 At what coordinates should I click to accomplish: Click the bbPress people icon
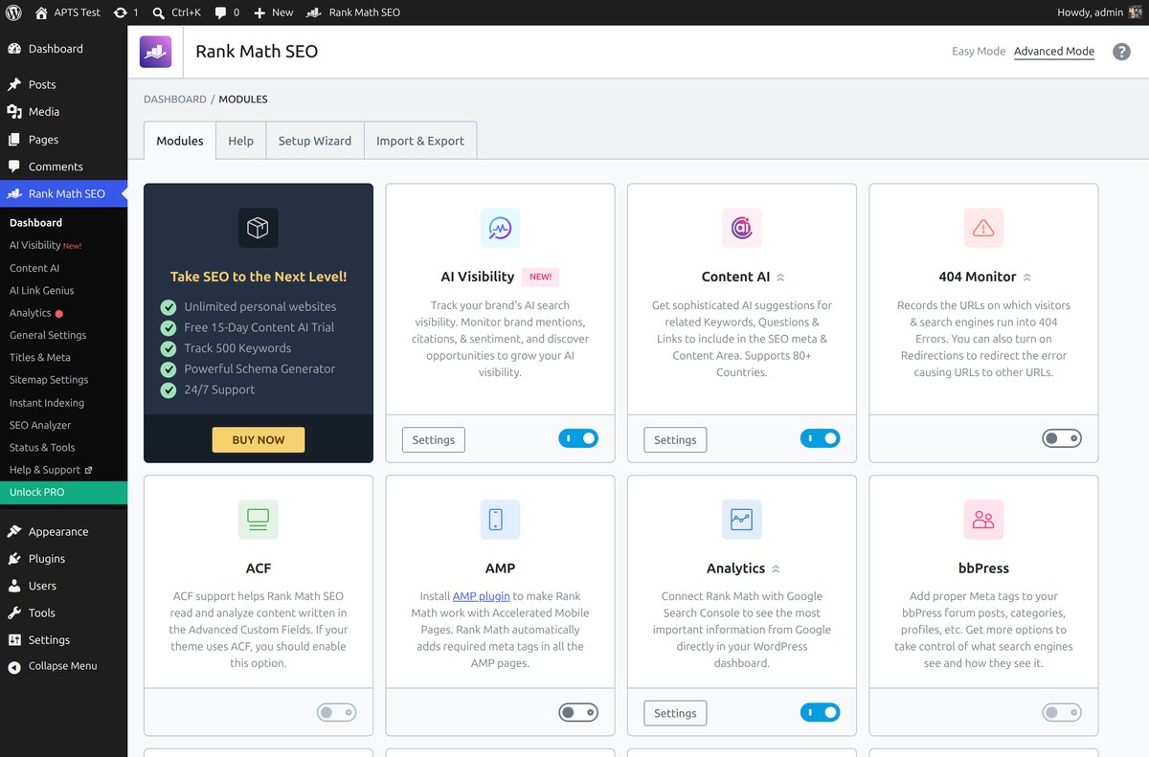point(983,520)
